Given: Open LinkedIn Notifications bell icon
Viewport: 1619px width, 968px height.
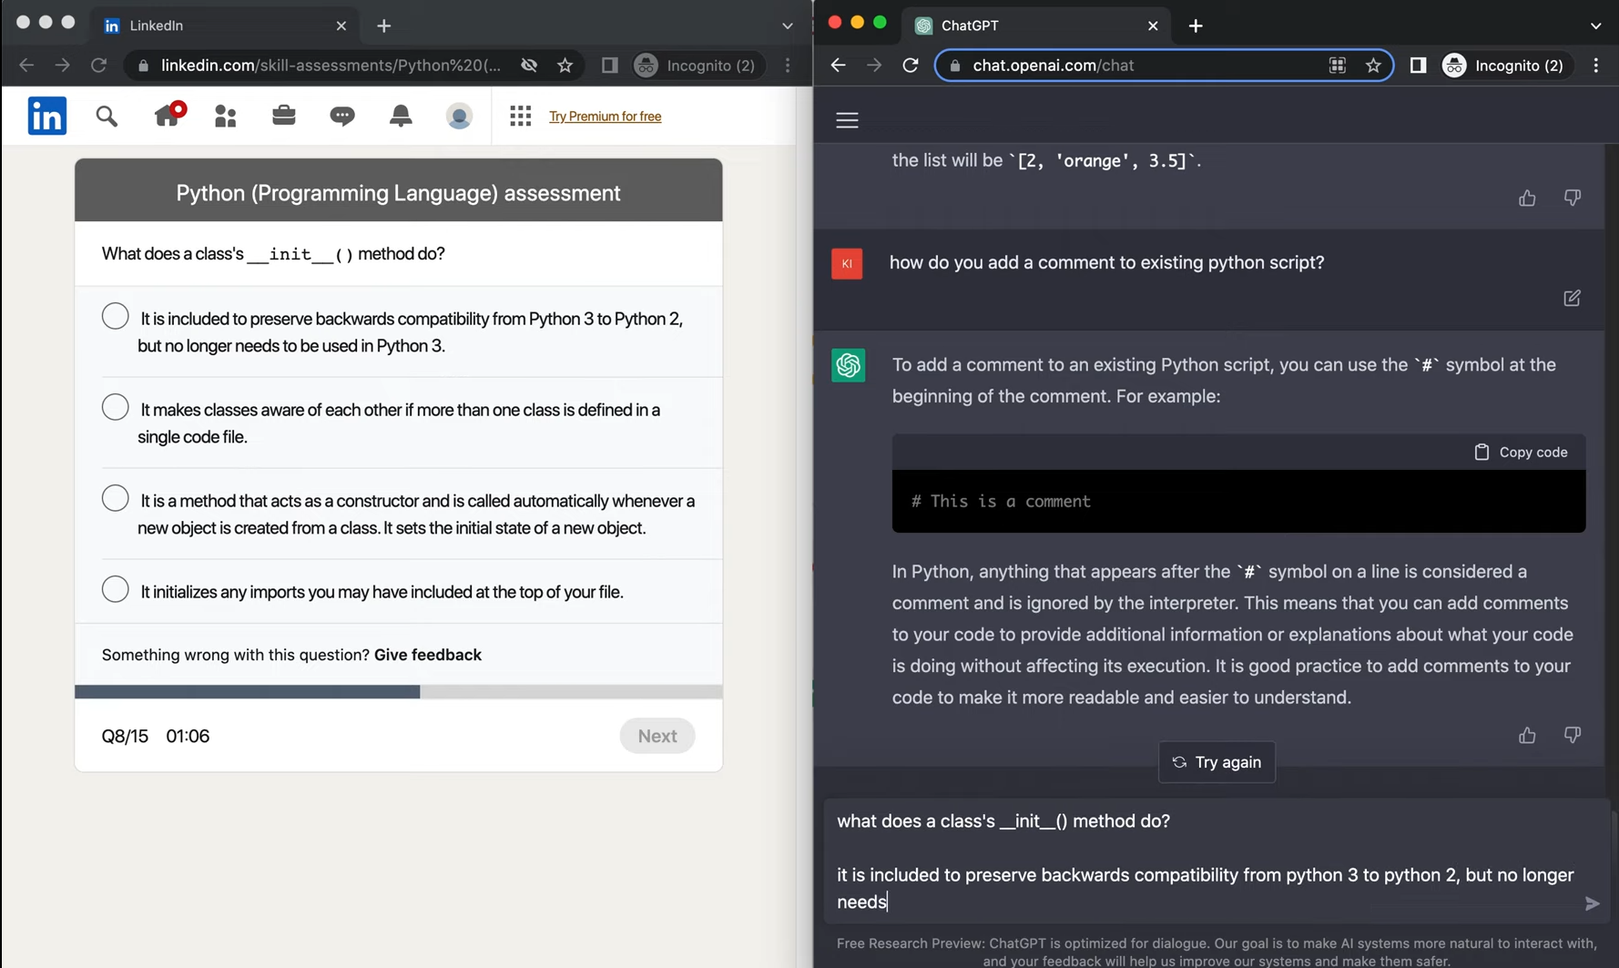Looking at the screenshot, I should pyautogui.click(x=401, y=116).
